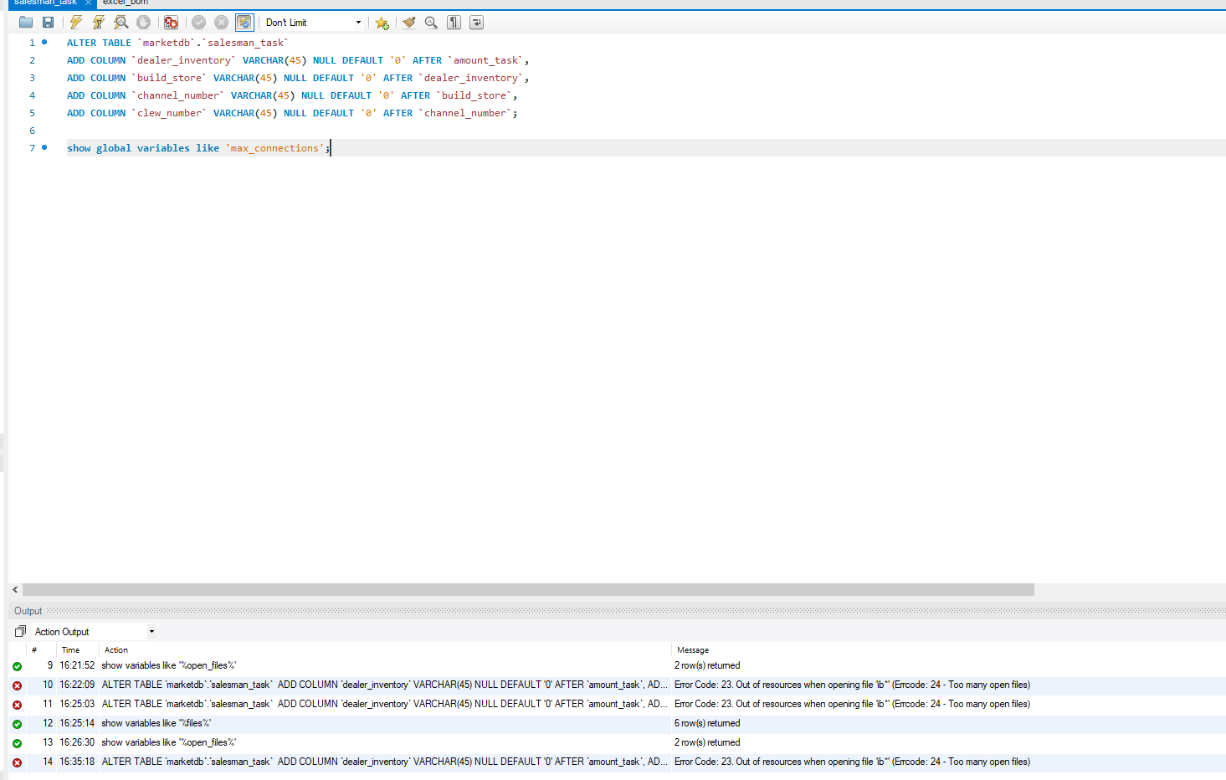Viewport: 1226px width, 780px height.
Task: Switch to excel_bom tab
Action: click(x=126, y=3)
